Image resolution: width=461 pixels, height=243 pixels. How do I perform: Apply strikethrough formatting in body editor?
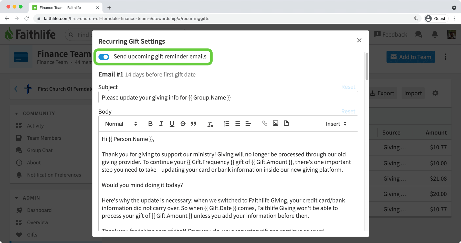pos(183,124)
